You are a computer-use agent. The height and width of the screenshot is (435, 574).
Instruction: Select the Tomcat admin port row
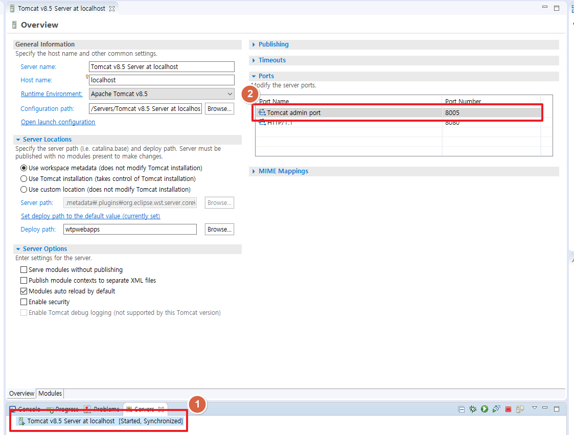pyautogui.click(x=398, y=112)
